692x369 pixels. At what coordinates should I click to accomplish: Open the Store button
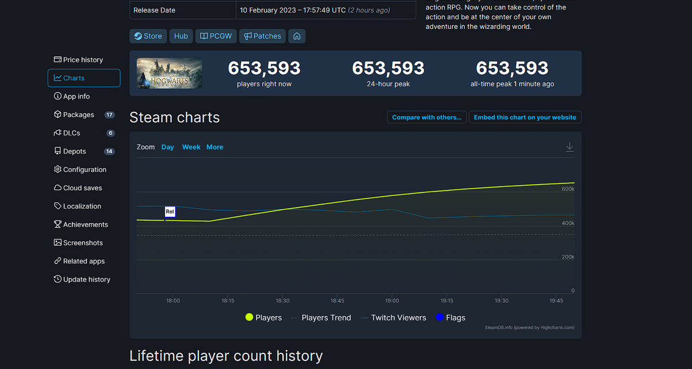pos(148,36)
